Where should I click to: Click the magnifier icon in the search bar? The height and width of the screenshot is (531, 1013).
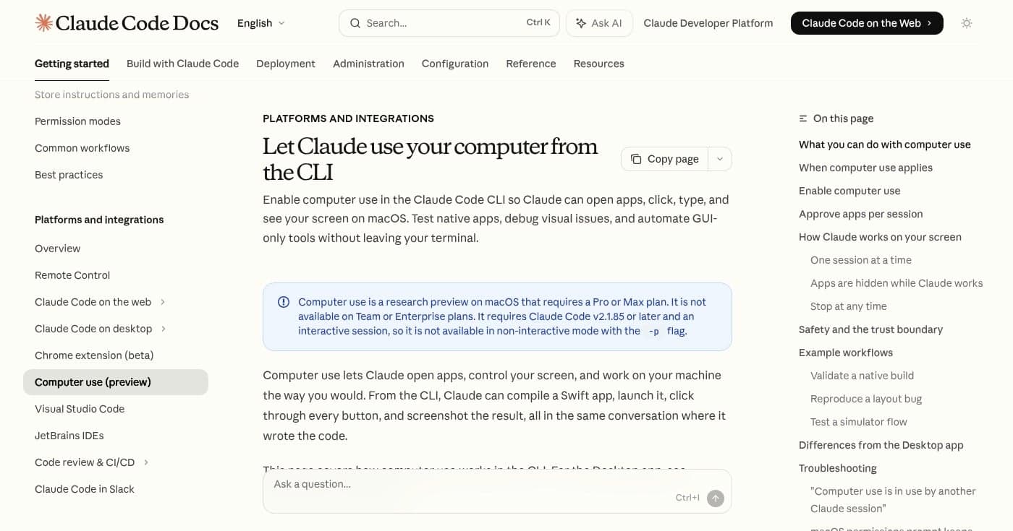pos(355,23)
